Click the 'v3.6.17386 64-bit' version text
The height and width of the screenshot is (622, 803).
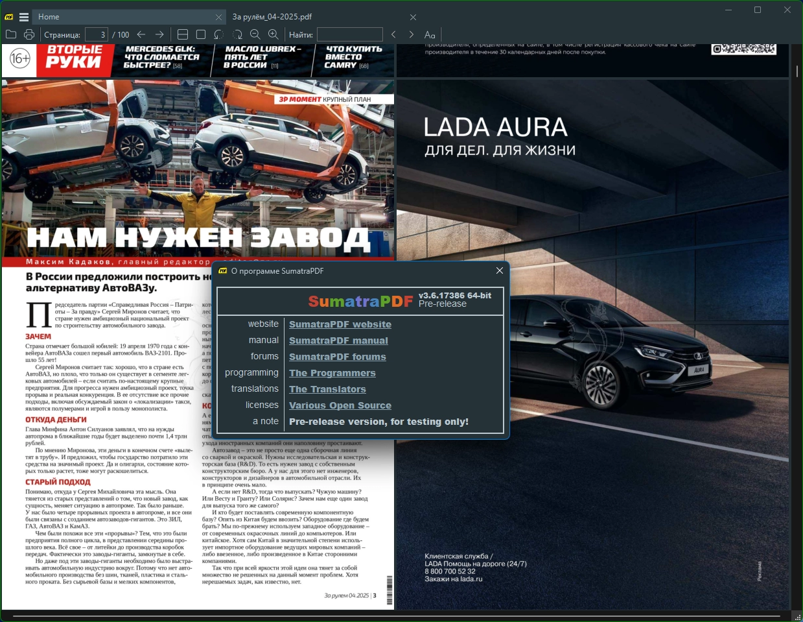[x=455, y=295]
